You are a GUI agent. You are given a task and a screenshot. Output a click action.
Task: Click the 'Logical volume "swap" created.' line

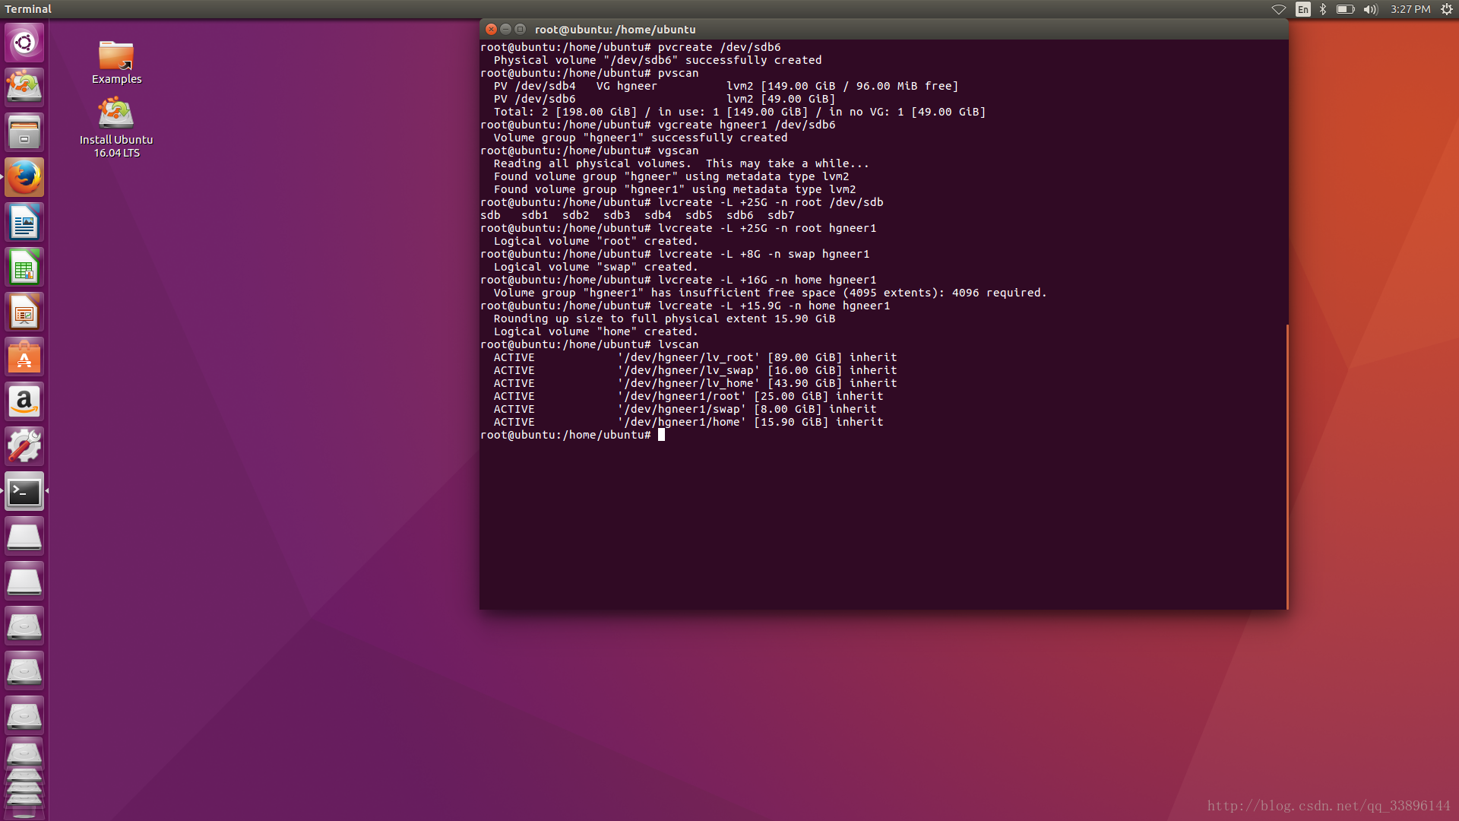tap(596, 267)
